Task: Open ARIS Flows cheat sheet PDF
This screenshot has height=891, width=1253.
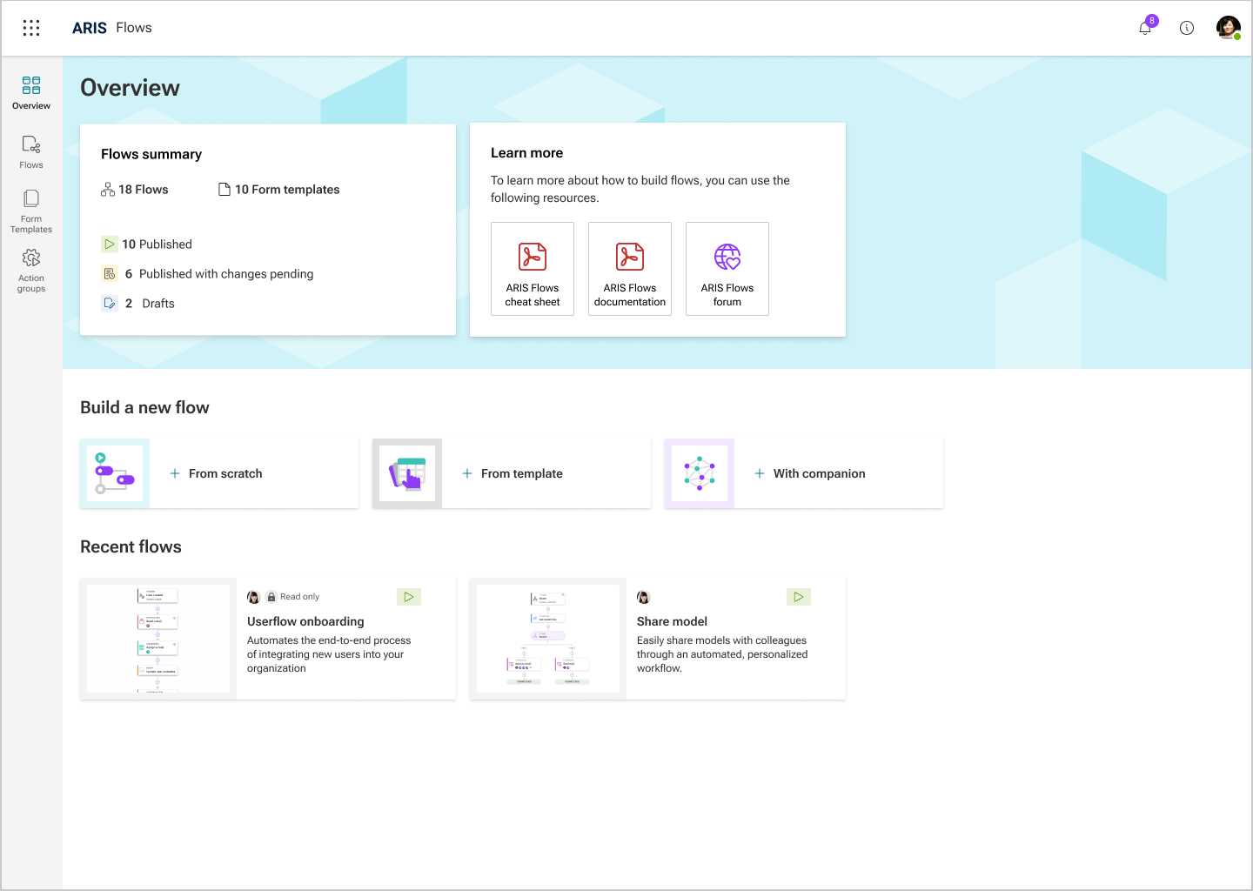Action: [x=533, y=269]
